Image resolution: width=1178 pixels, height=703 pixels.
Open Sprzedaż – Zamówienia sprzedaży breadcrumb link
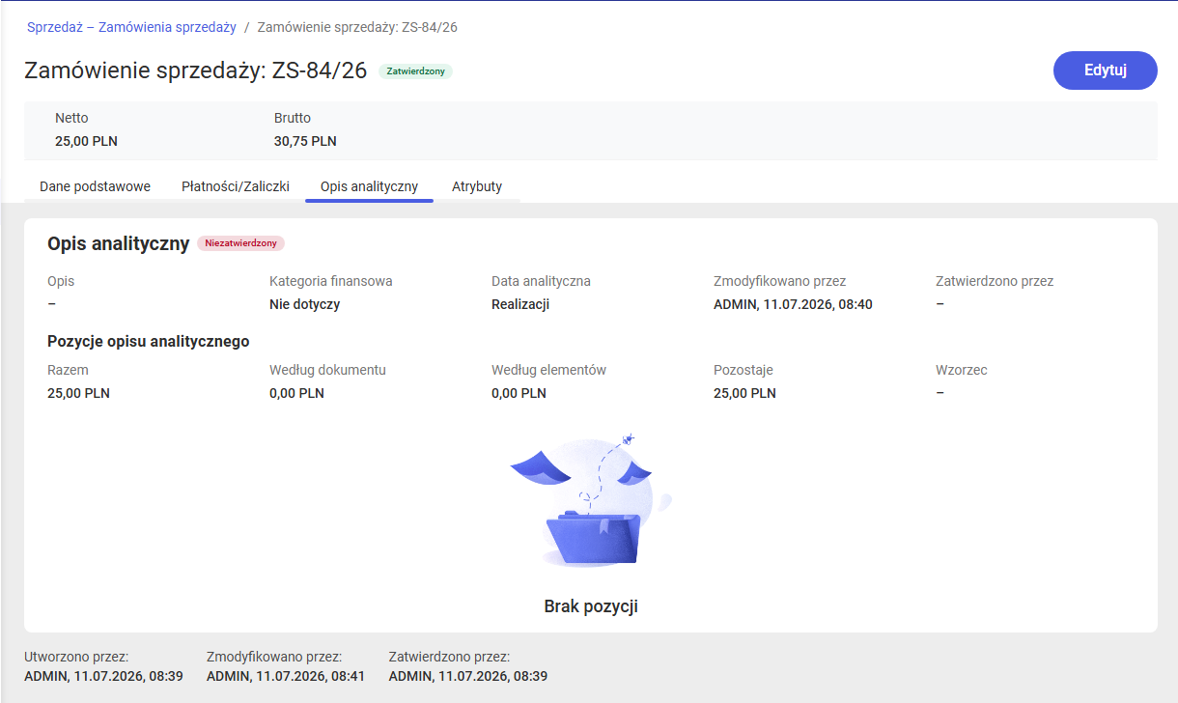(x=131, y=27)
